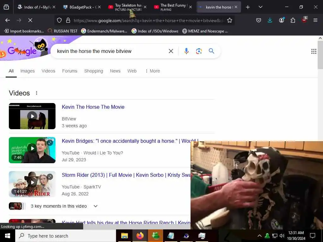Search by image with Google Lens

pos(199,51)
